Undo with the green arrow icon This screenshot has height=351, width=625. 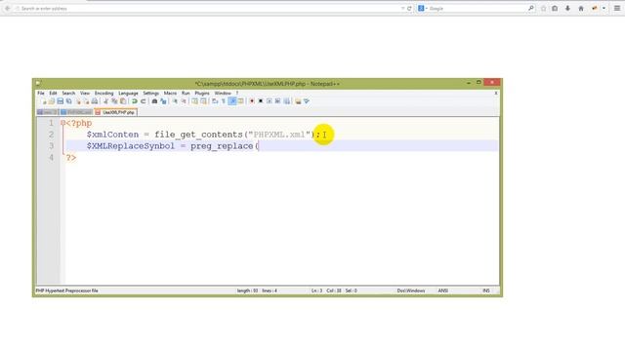[x=135, y=101]
